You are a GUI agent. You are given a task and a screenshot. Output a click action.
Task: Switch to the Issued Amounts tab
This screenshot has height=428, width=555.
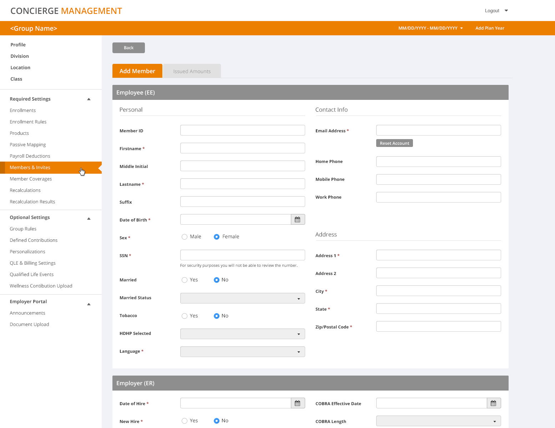(x=192, y=71)
